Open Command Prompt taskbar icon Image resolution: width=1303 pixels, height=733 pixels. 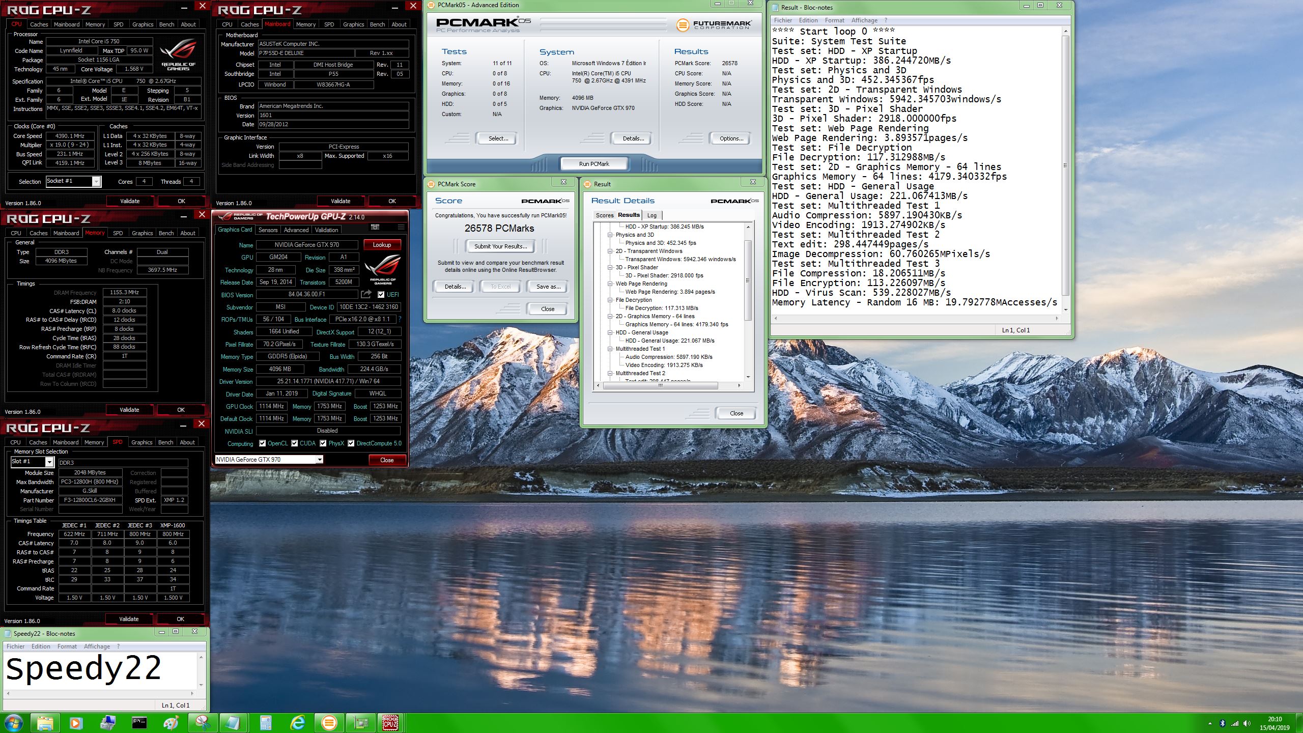coord(139,723)
